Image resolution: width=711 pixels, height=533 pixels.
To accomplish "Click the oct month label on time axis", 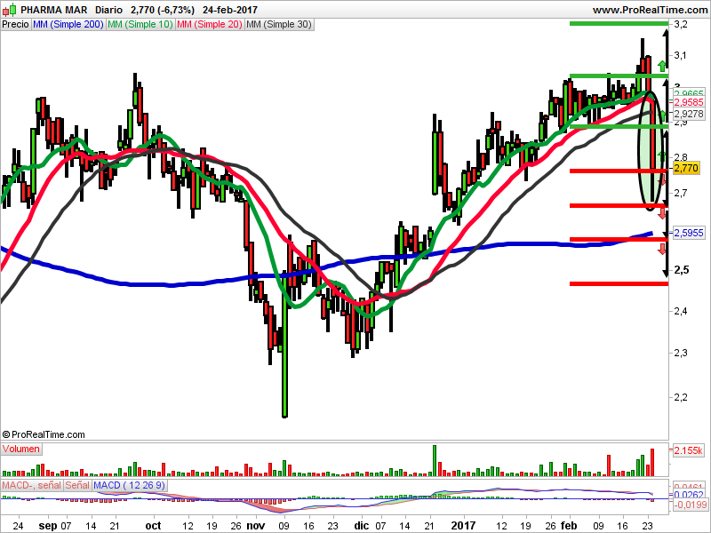I will 153,526.
